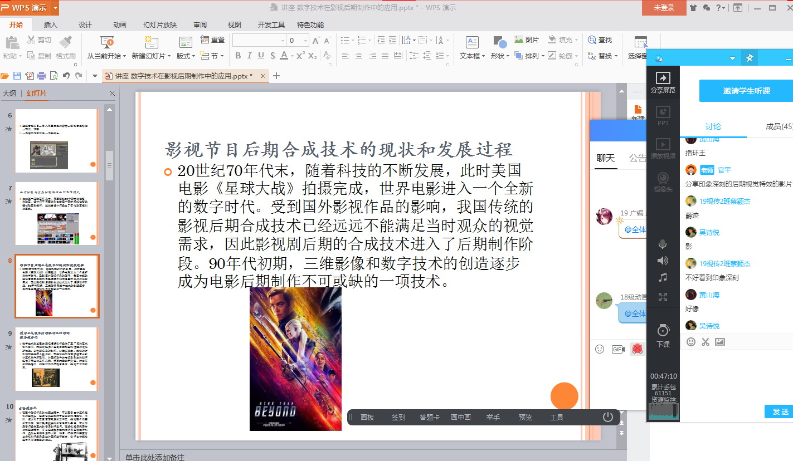This screenshot has width=793, height=461.
Task: Start slideshow from current slide icon
Action: pyautogui.click(x=107, y=42)
